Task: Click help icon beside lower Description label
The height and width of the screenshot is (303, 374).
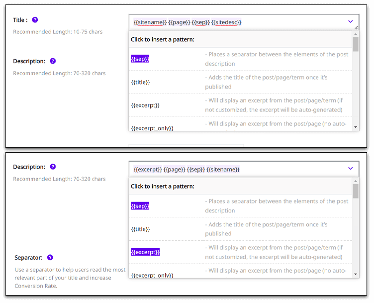Action: [x=53, y=167]
